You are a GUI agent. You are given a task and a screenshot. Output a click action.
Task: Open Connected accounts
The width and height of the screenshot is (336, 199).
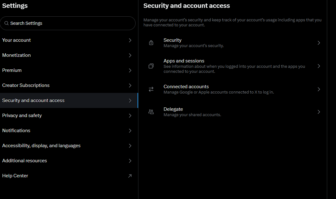point(232,89)
